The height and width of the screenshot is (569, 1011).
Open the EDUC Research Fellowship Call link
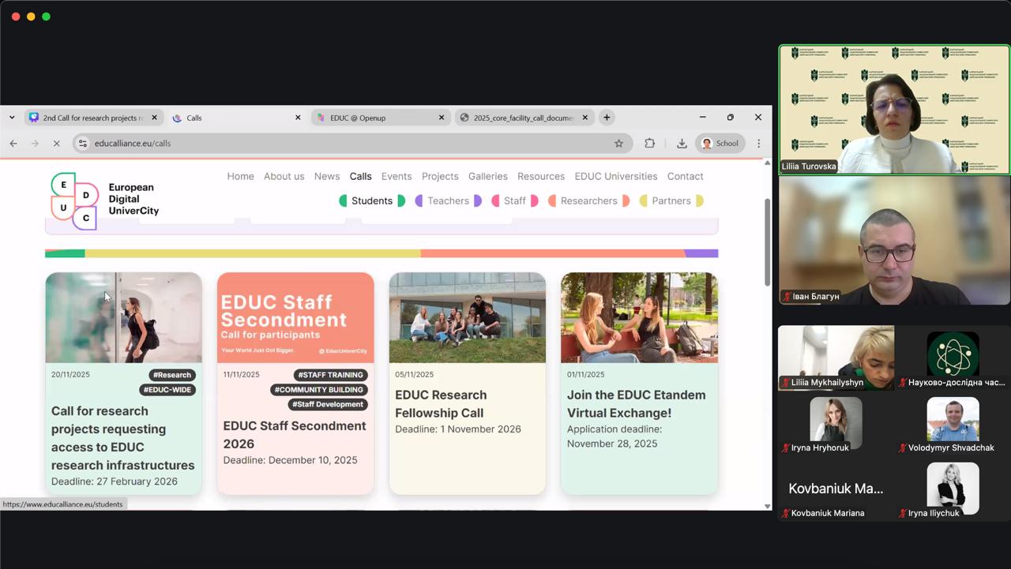(440, 403)
